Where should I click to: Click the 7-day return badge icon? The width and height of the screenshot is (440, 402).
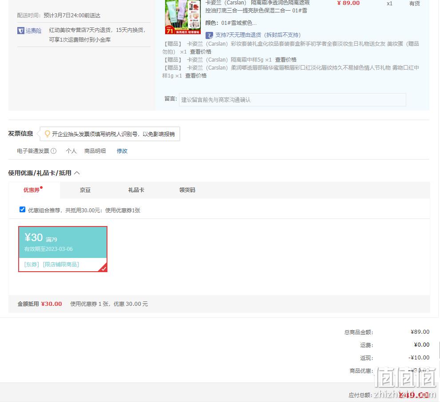click(x=209, y=35)
